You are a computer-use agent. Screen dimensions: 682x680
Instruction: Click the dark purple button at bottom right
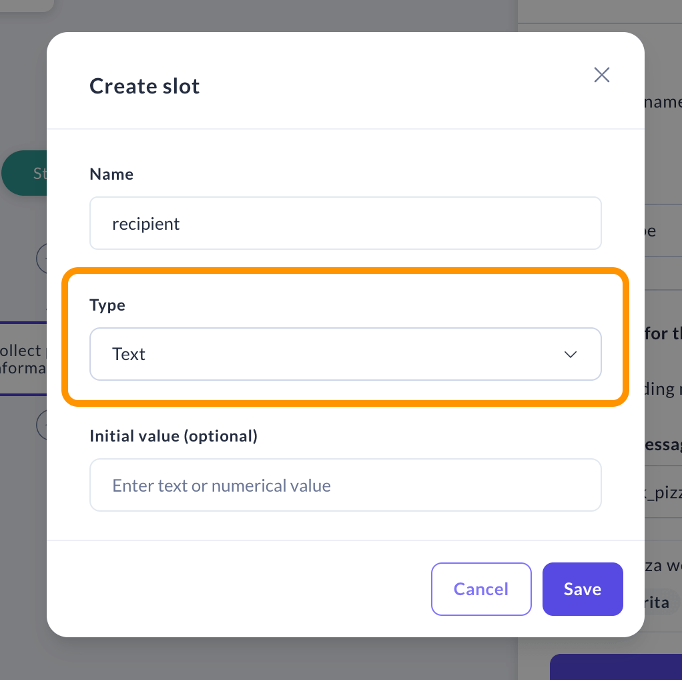click(614, 667)
